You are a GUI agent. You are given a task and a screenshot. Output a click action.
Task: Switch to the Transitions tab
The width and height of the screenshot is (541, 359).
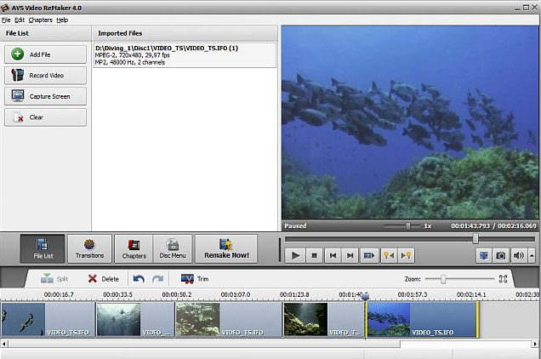[89, 248]
